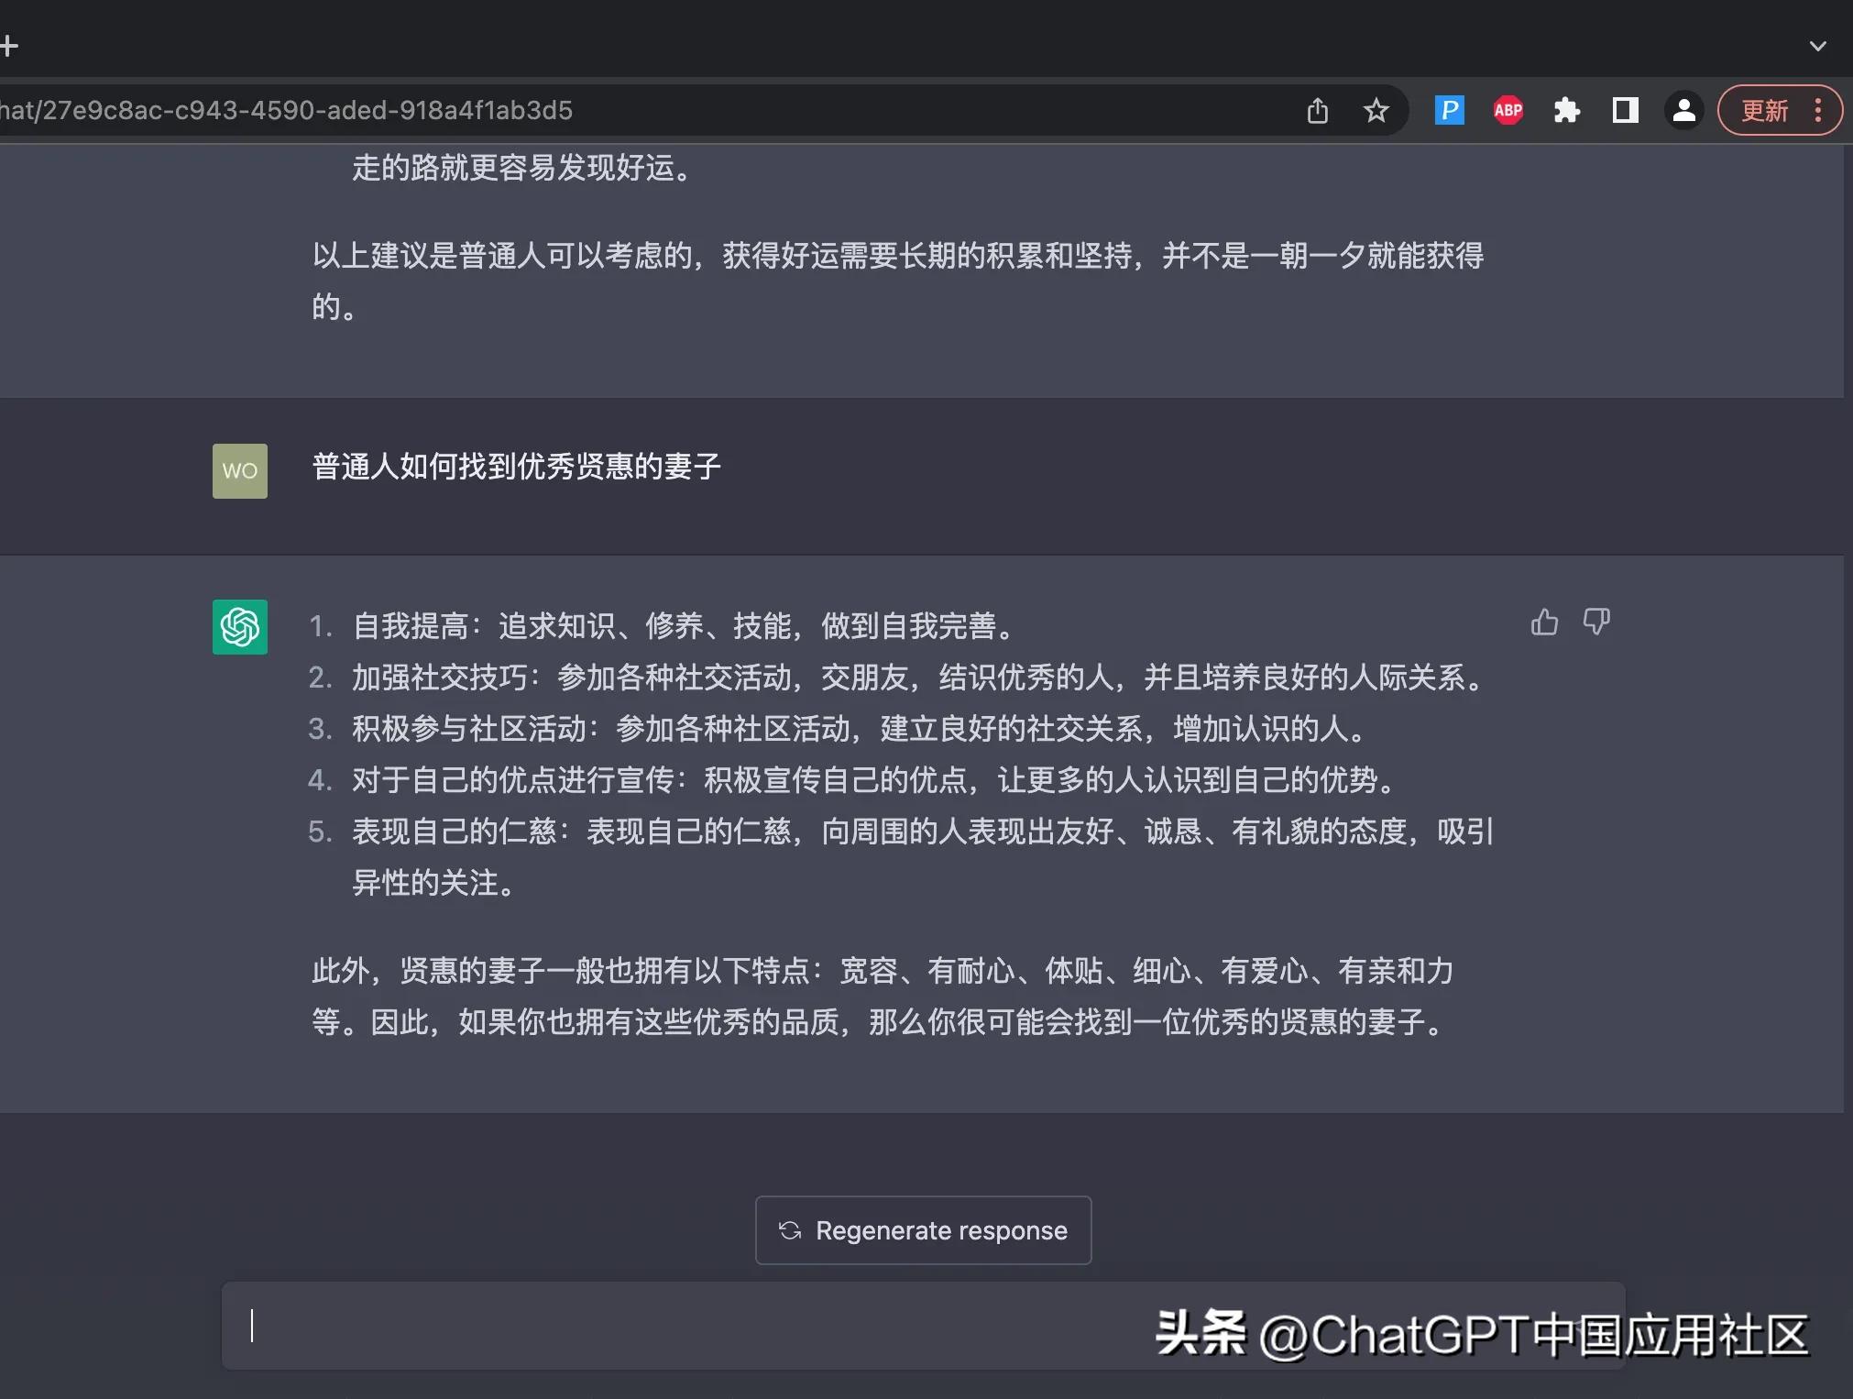Click the refresh arrow inside Regenerate response
Screen dimensions: 1853x1399
click(790, 1230)
